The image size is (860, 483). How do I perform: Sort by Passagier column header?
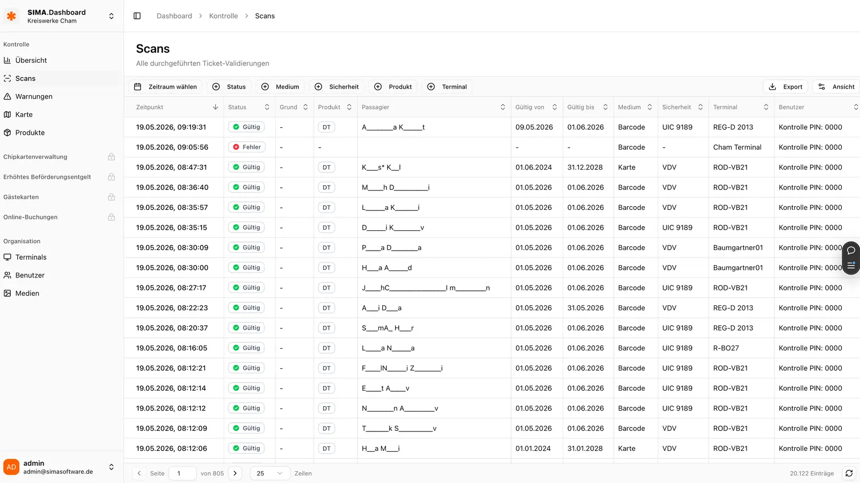click(434, 107)
